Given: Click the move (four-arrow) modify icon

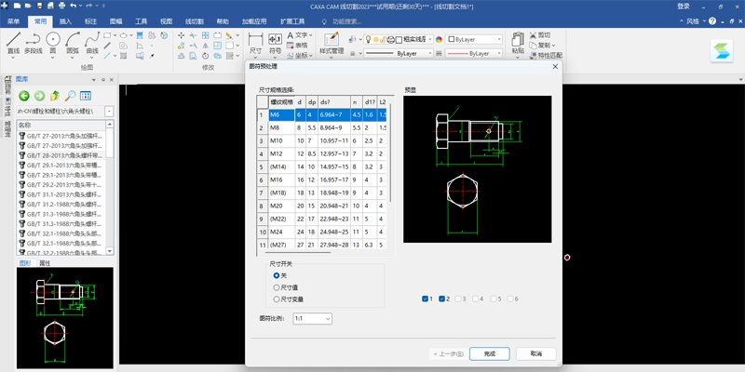Looking at the screenshot, I should 181,35.
